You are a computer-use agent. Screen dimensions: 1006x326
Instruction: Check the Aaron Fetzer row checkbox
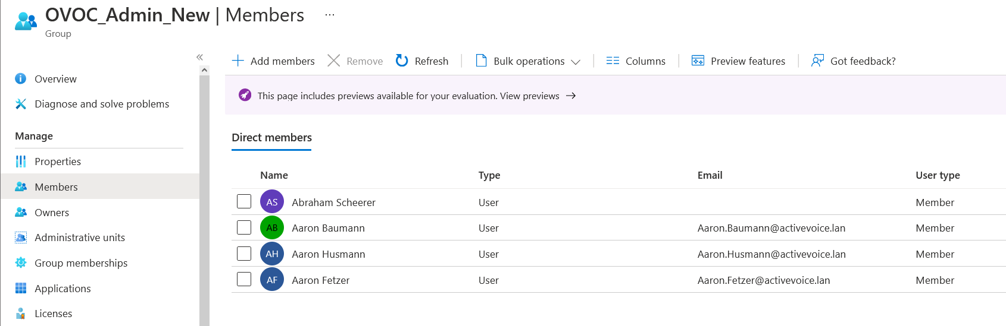pyautogui.click(x=244, y=280)
